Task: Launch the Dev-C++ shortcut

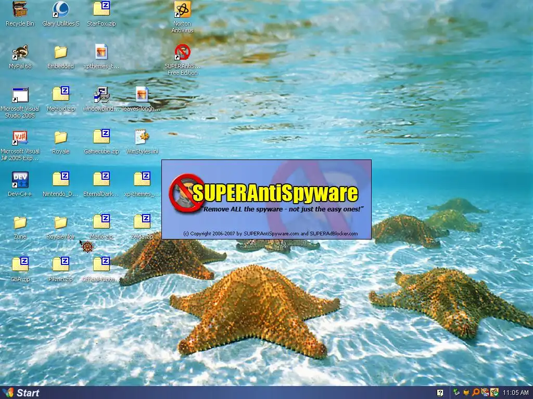Action: [20, 184]
